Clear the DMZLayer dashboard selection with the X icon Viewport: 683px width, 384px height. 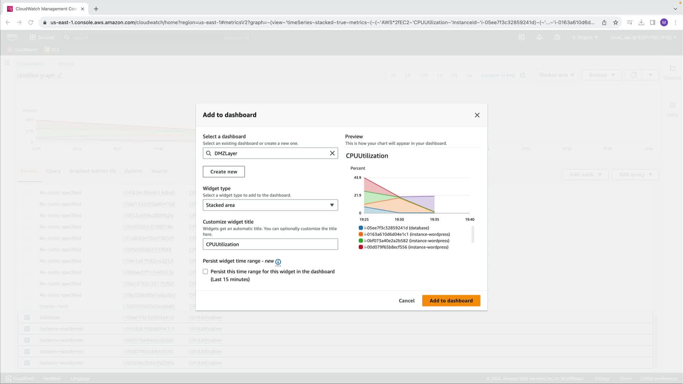point(332,153)
